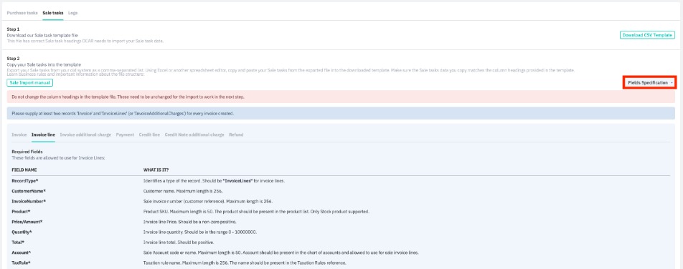683x269 pixels.
Task: Click the TaxRule* field name
Action: click(21, 263)
